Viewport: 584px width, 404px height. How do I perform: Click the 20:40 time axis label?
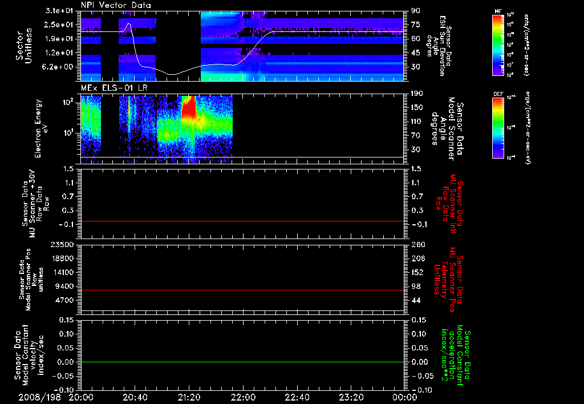pos(135,397)
